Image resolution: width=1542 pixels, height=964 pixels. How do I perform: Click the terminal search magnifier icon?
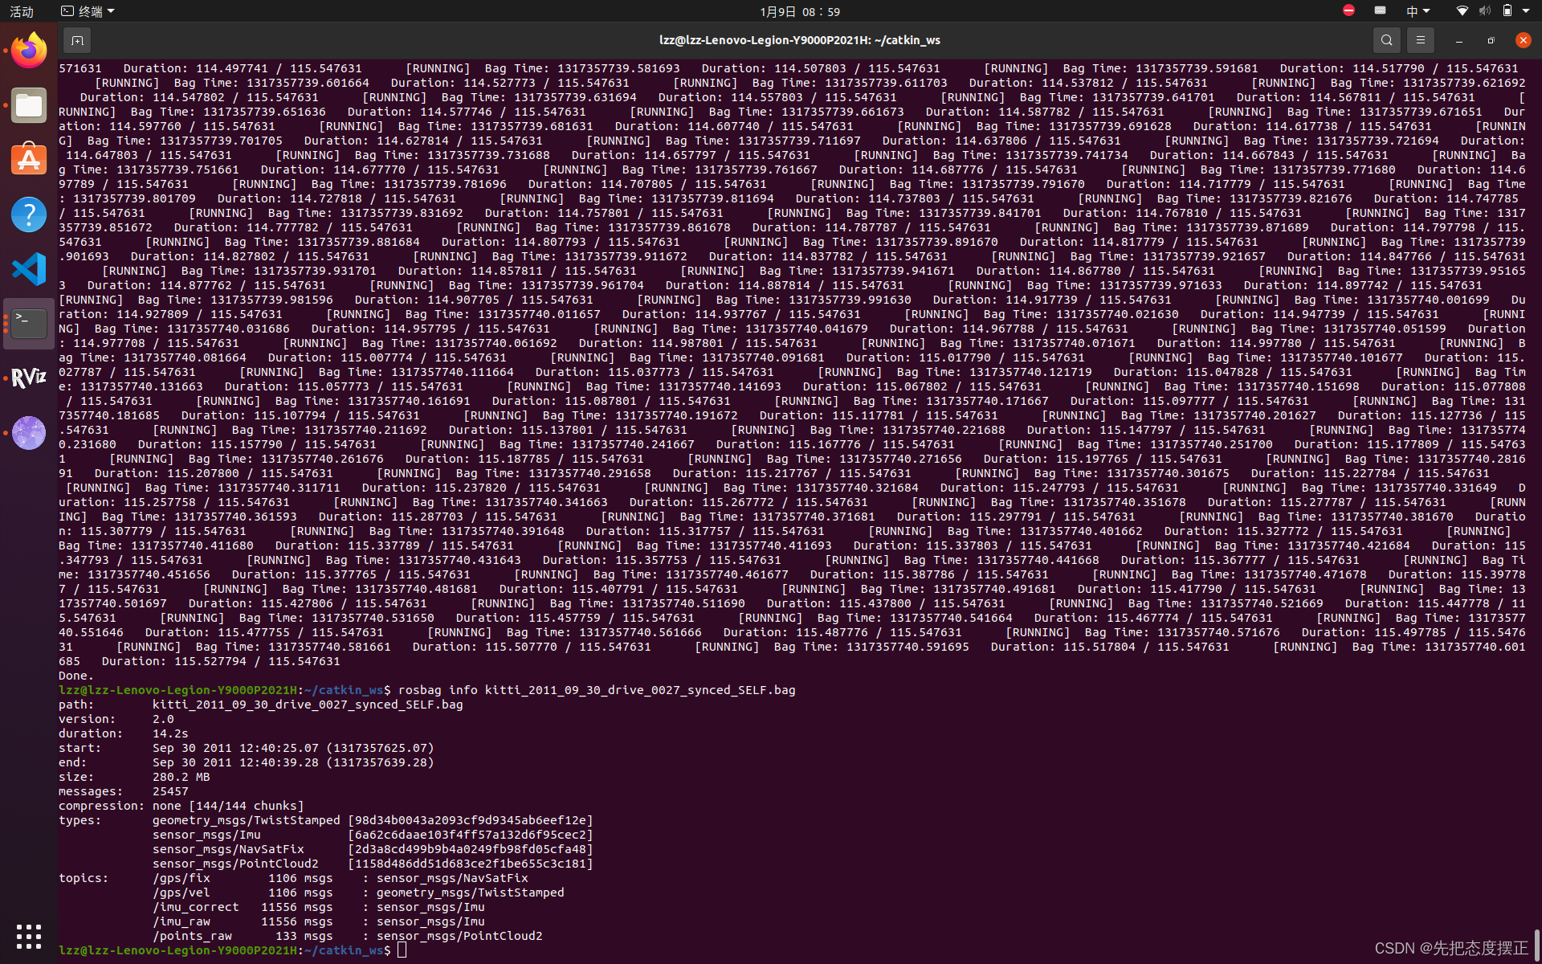tap(1386, 40)
